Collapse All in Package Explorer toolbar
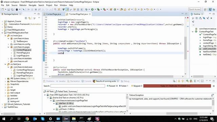 point(26,18)
